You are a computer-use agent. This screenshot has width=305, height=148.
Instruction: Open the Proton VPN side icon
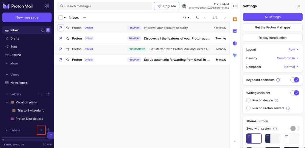pos(235,56)
